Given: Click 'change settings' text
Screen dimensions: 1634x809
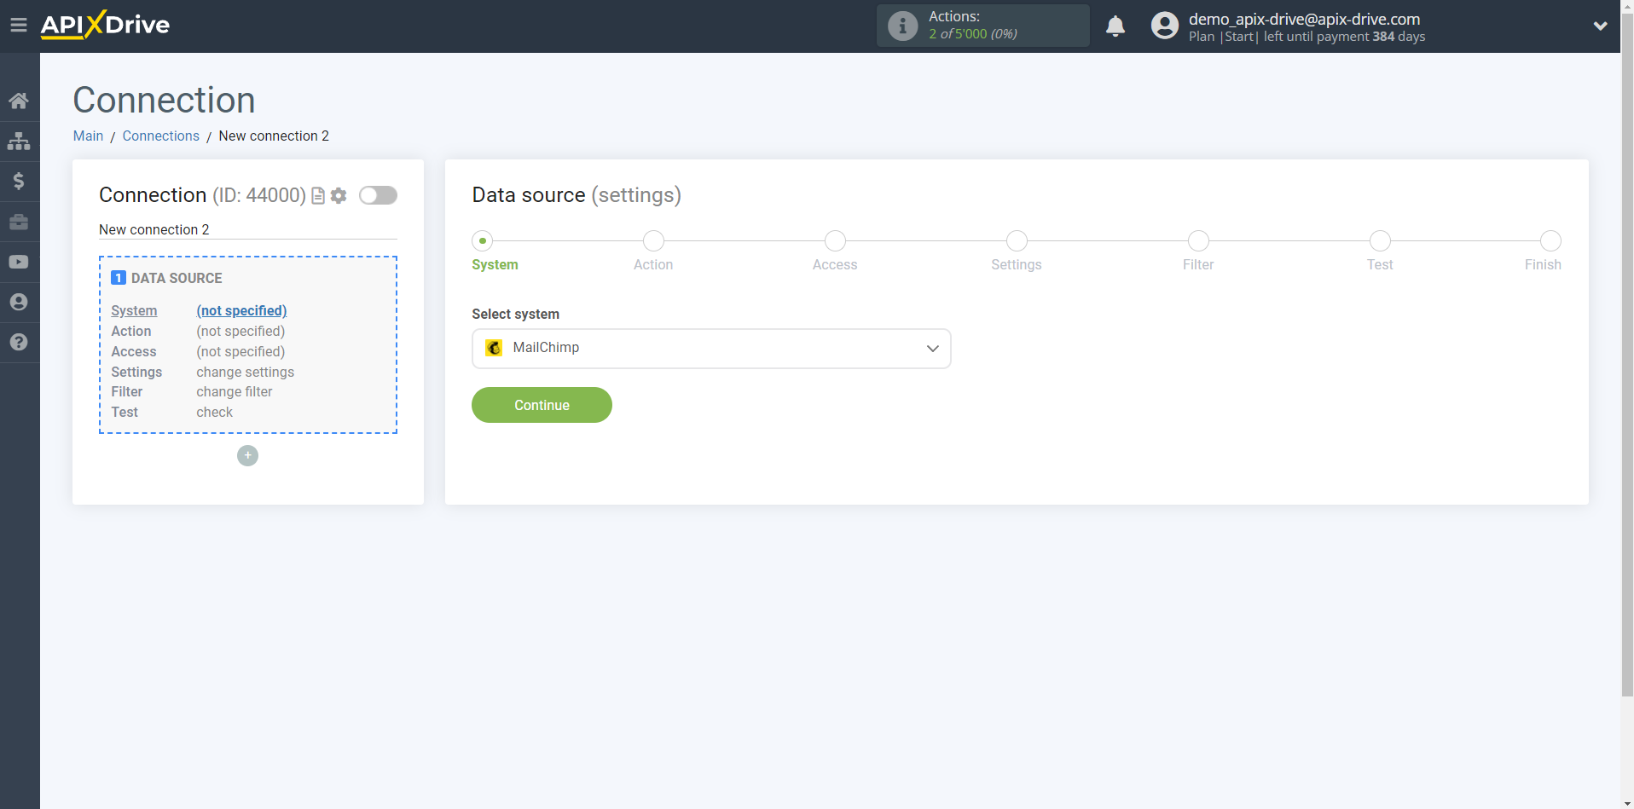Looking at the screenshot, I should point(245,372).
